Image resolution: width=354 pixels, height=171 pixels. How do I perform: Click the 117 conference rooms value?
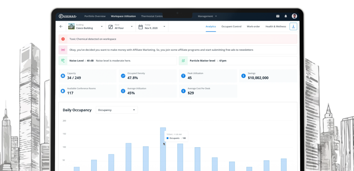70,93
